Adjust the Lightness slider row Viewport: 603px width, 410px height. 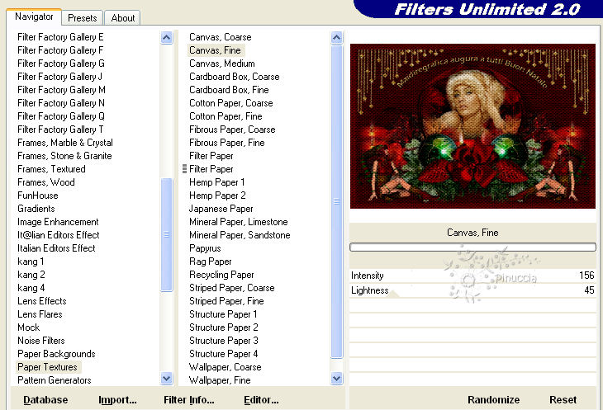(472, 290)
